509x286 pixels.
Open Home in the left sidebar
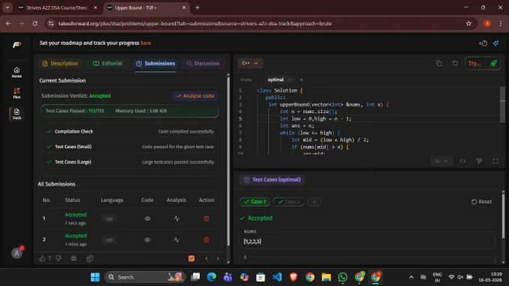(x=16, y=72)
